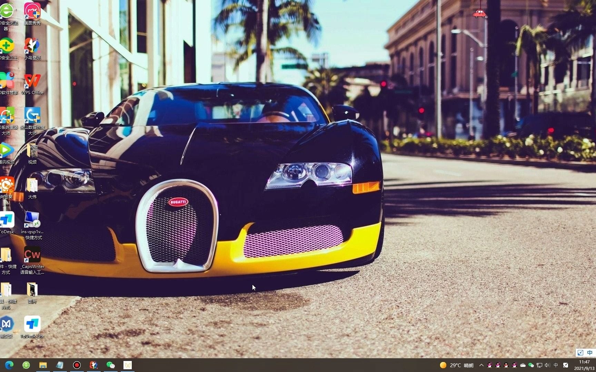Open 小鸟壁纸 from the taskbar
Image resolution: width=596 pixels, height=372 pixels.
[93, 365]
